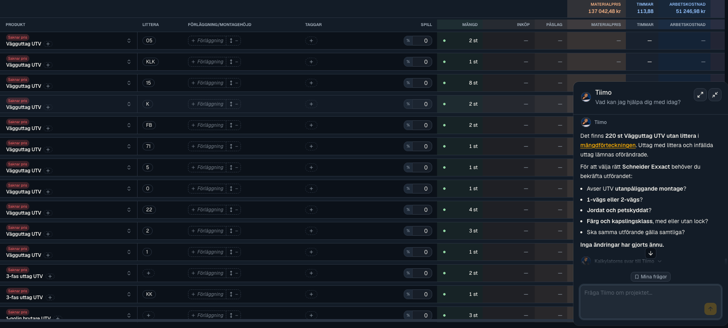Viewport: 728px width, 328px height.
Task: Select the 4 st quantity cell
Action: 460,210
